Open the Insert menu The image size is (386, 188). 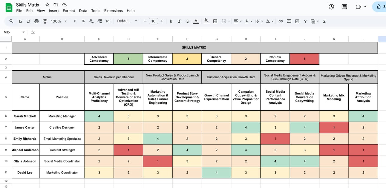pyautogui.click(x=54, y=11)
